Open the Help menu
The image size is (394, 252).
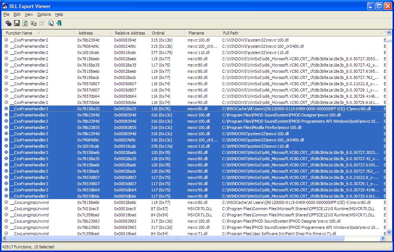tap(59, 14)
